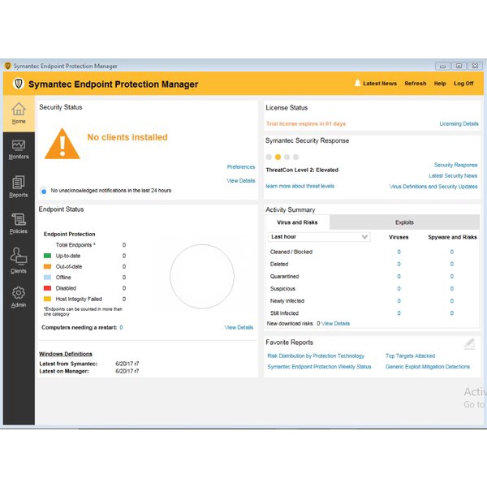Image resolution: width=487 pixels, height=487 pixels.
Task: Click Spyware and Risks count for Suspicious
Action: point(452,288)
